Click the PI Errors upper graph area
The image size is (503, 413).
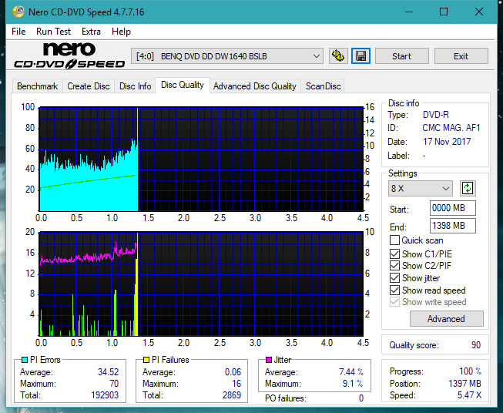coord(201,159)
